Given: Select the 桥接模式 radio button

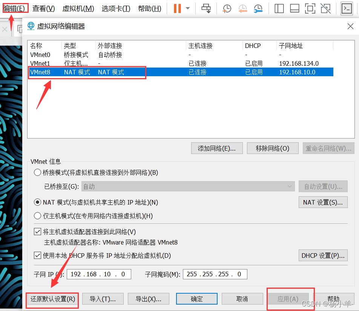Looking at the screenshot, I should click(37, 172).
